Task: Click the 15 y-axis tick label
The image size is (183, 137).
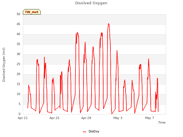Action: (x=18, y=84)
